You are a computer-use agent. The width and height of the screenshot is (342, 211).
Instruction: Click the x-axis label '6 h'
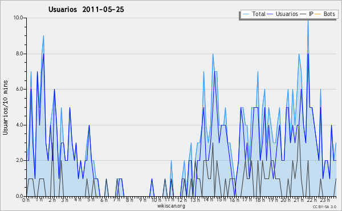pos(104,200)
